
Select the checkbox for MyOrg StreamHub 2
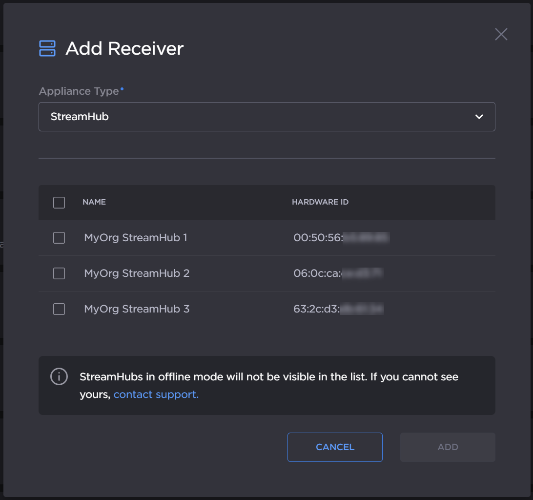pos(59,273)
